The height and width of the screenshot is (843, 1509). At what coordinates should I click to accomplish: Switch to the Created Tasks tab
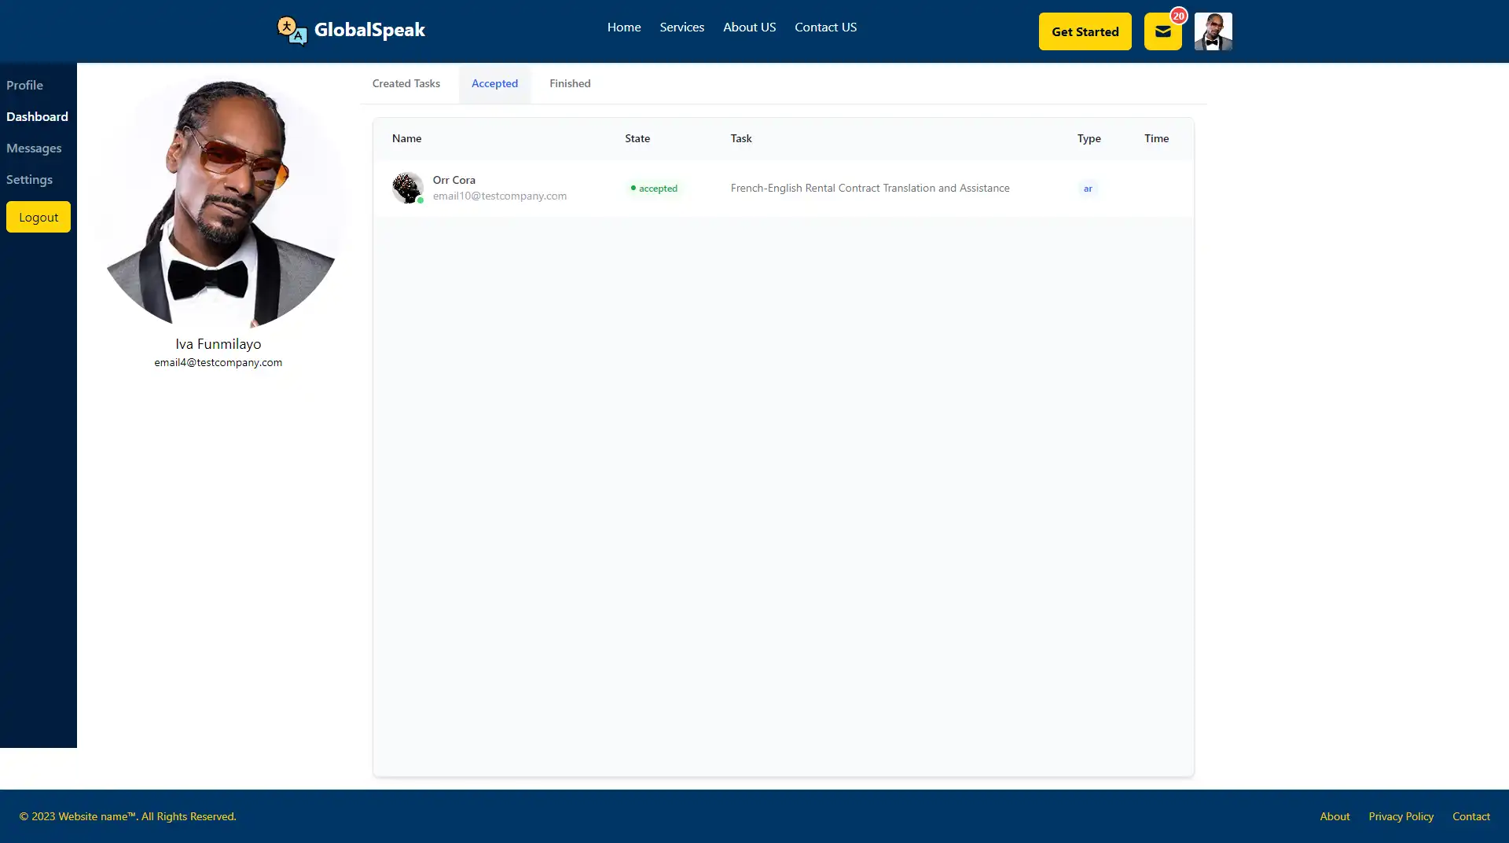point(406,83)
